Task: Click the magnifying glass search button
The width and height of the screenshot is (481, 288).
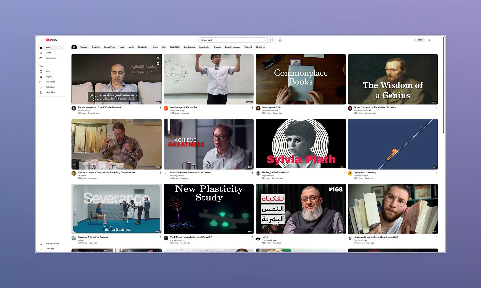Action: click(x=272, y=40)
